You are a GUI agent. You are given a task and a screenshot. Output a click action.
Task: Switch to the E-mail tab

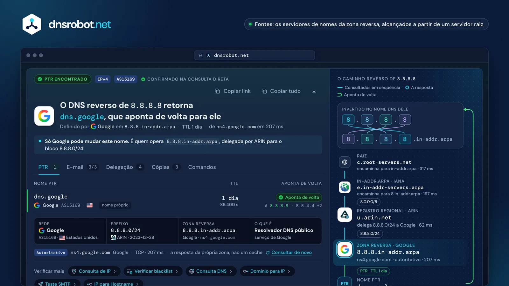pos(82,167)
